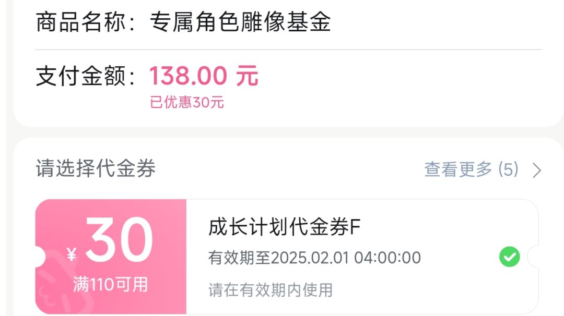This screenshot has height=316, width=564.
Task: Select the 成长计划代金券F coupon title
Action: (x=285, y=228)
